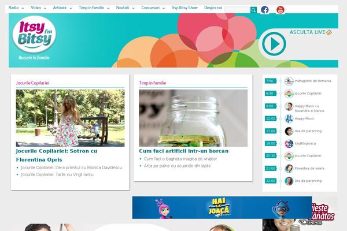Open the Facebook page icon
The width and height of the screenshot is (347, 231).
[x=264, y=10]
